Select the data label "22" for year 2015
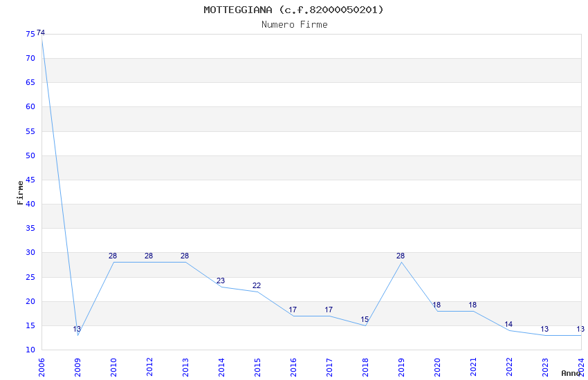 coord(257,285)
